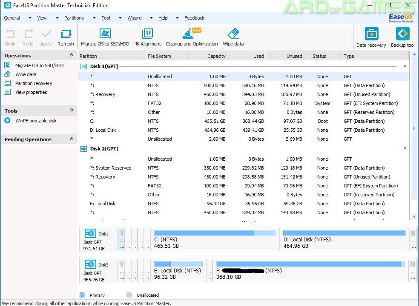The height and width of the screenshot is (306, 419).
Task: Click dropdown arrow next to Wizard
Action: [151, 18]
